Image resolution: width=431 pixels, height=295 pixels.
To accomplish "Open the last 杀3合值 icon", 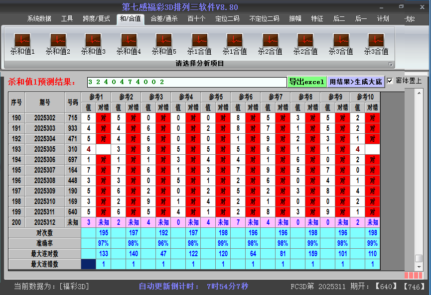I will point(376,40).
